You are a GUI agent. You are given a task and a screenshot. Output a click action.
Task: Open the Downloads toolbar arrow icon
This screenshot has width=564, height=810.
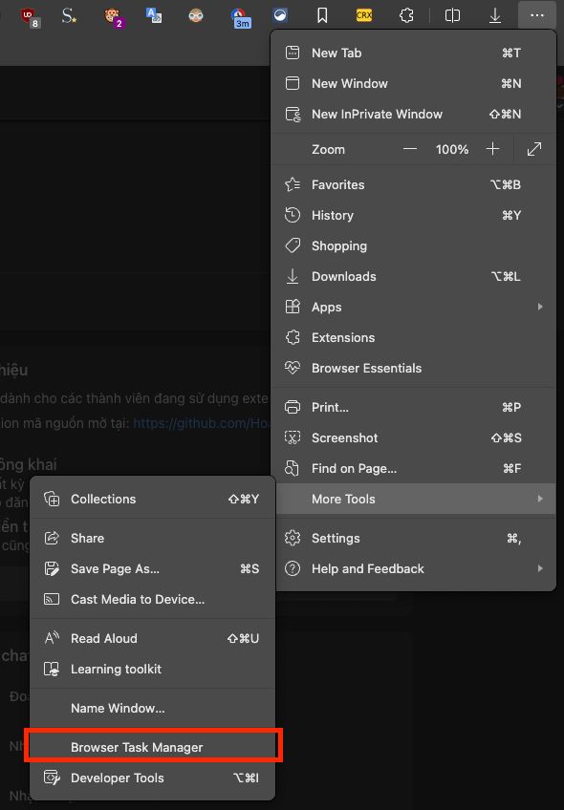[x=495, y=15]
